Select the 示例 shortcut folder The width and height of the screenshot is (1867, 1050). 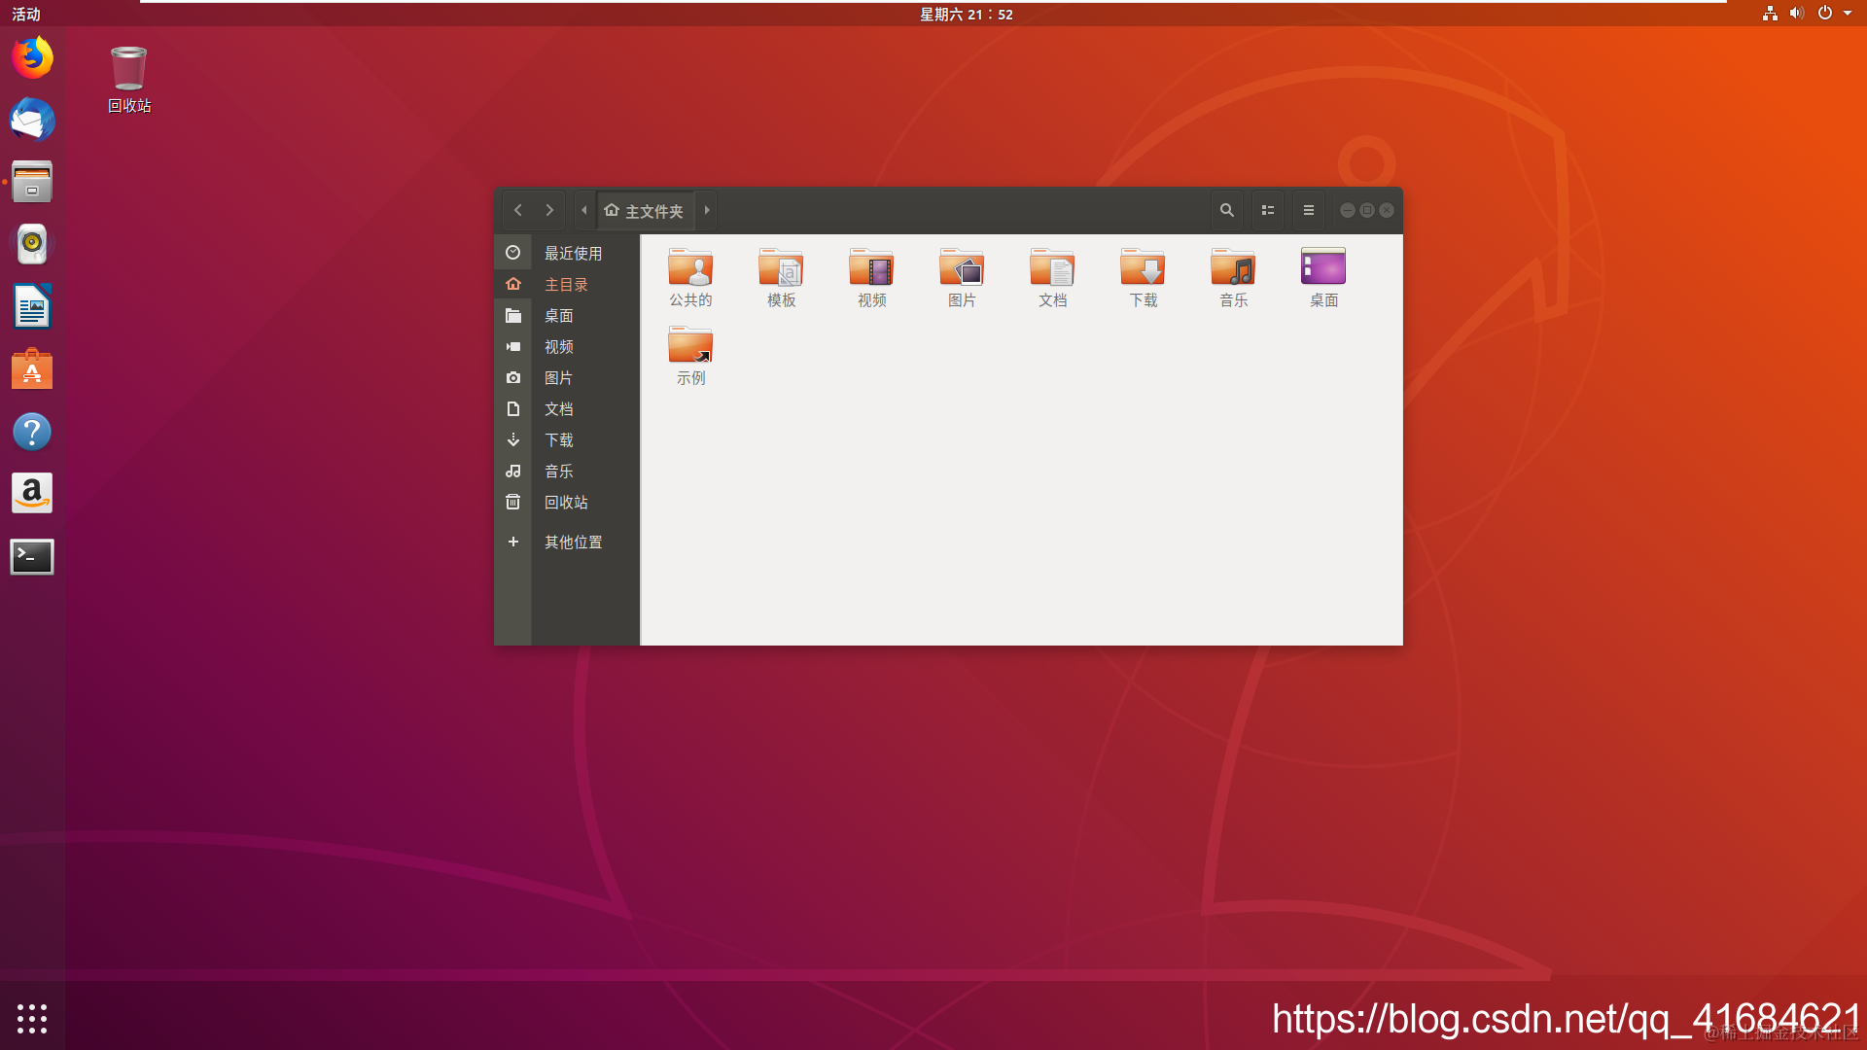click(x=690, y=346)
